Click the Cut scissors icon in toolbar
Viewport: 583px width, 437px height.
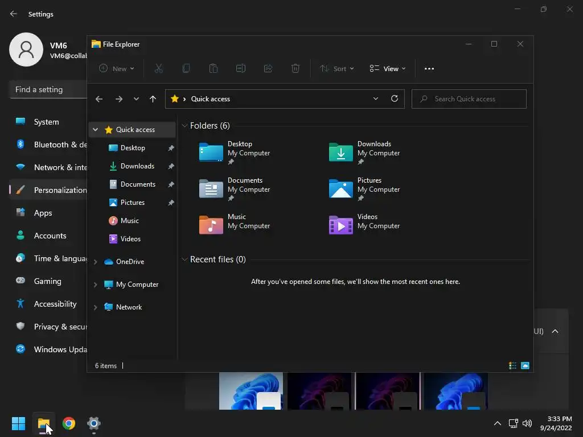pyautogui.click(x=159, y=68)
